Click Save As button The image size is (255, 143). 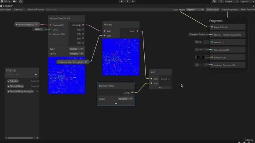point(19,10)
